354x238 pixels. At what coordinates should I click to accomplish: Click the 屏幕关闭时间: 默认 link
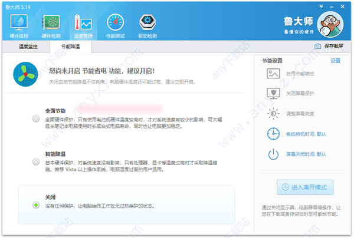(306, 154)
